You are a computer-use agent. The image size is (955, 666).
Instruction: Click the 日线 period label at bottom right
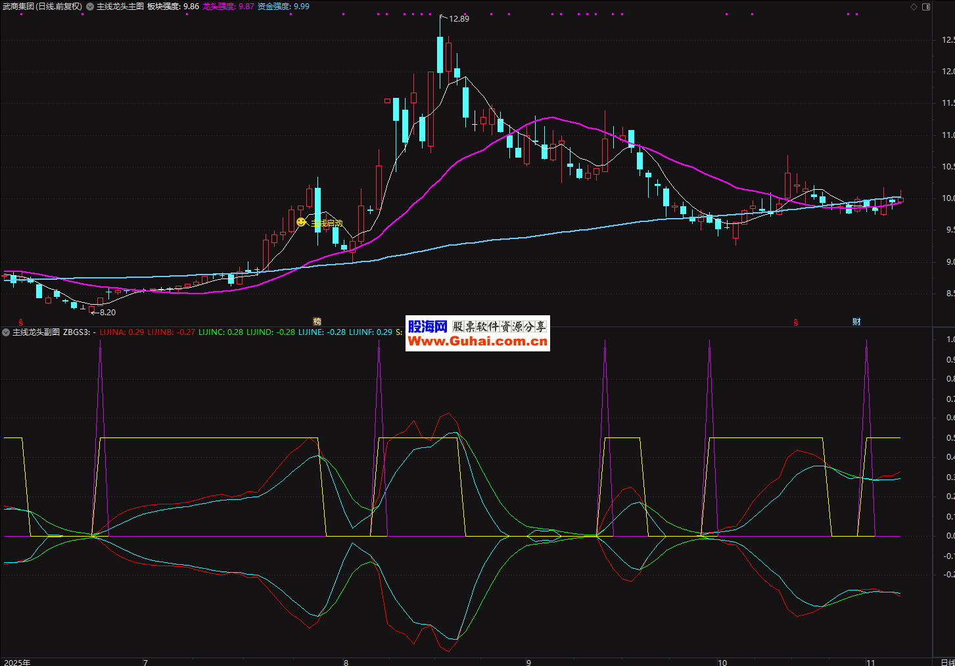(x=947, y=662)
